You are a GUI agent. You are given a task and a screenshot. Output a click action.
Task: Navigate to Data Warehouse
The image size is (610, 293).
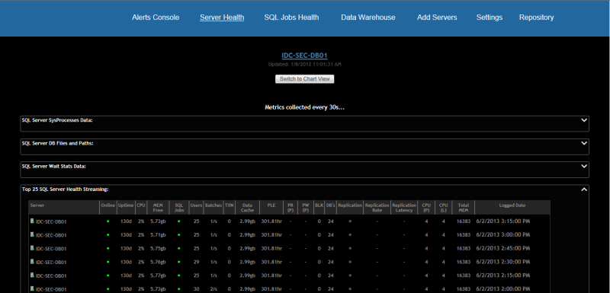(x=368, y=18)
